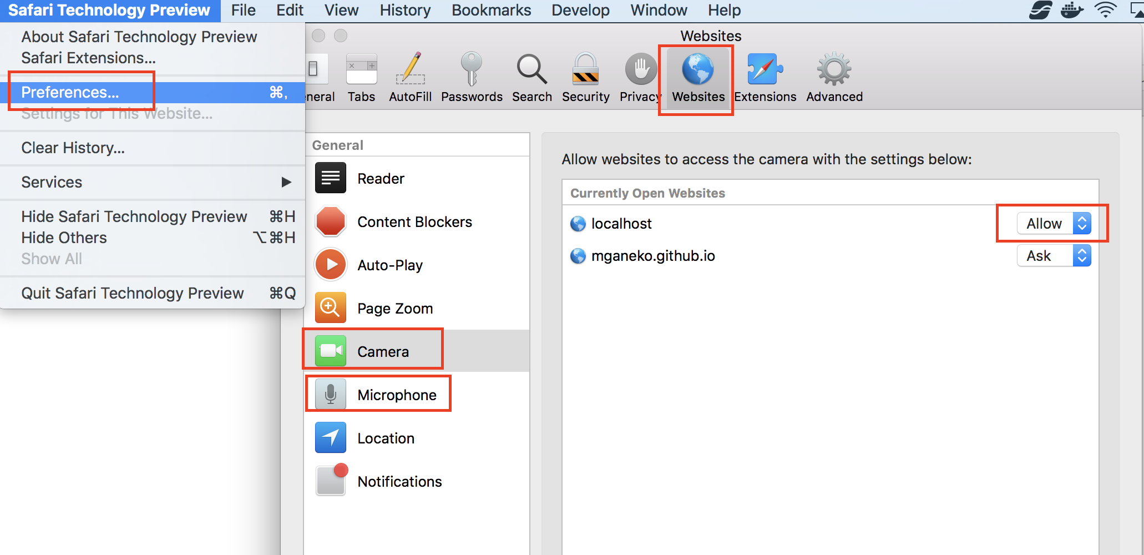Click the mganeko.github.io website row text
This screenshot has width=1144, height=555.
(653, 256)
